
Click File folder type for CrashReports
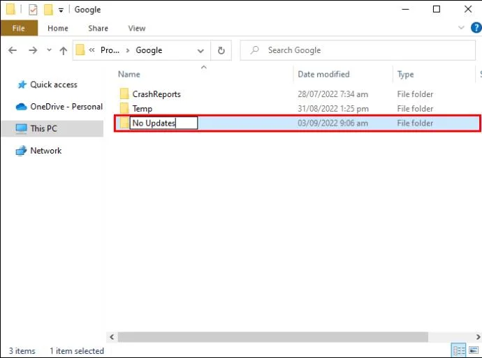pyautogui.click(x=415, y=94)
